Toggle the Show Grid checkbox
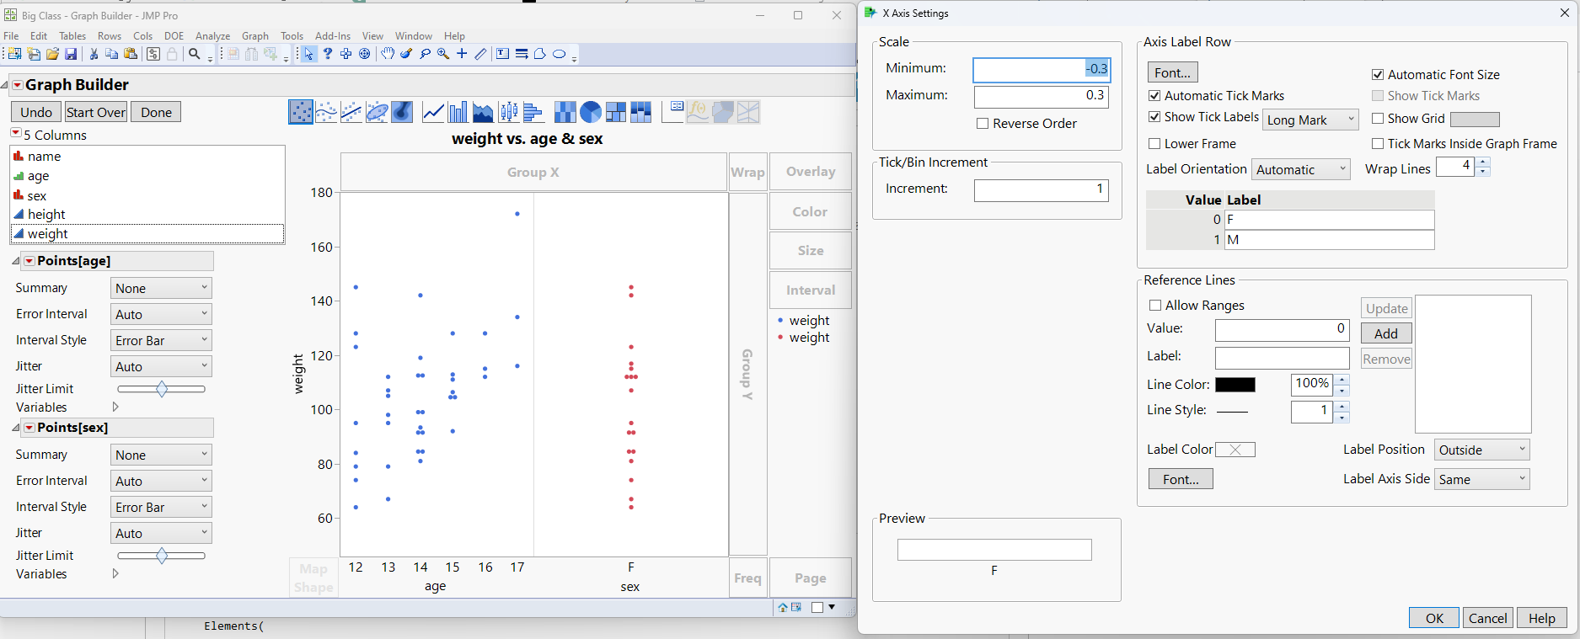1580x639 pixels. pyautogui.click(x=1378, y=119)
